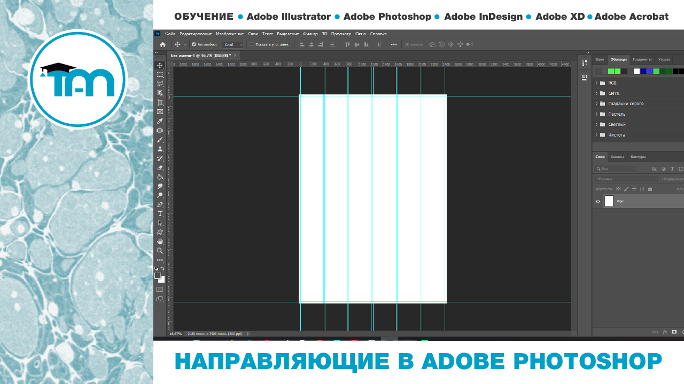Expand the Светлый swatch folder
This screenshot has height=384, width=684.
(x=596, y=124)
